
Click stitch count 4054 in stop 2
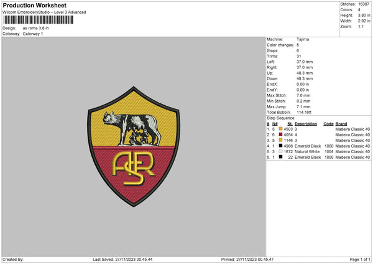288,135
